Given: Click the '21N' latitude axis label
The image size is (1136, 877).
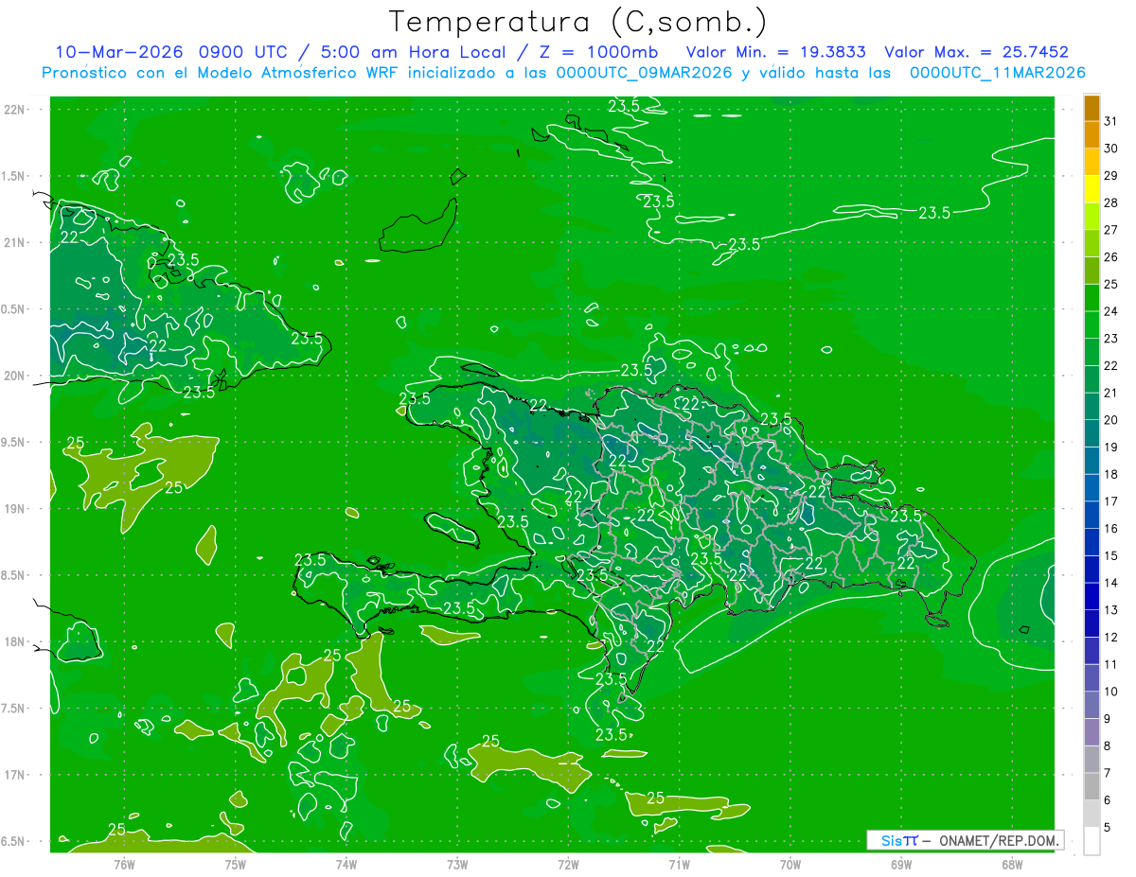Looking at the screenshot, I should 14,242.
